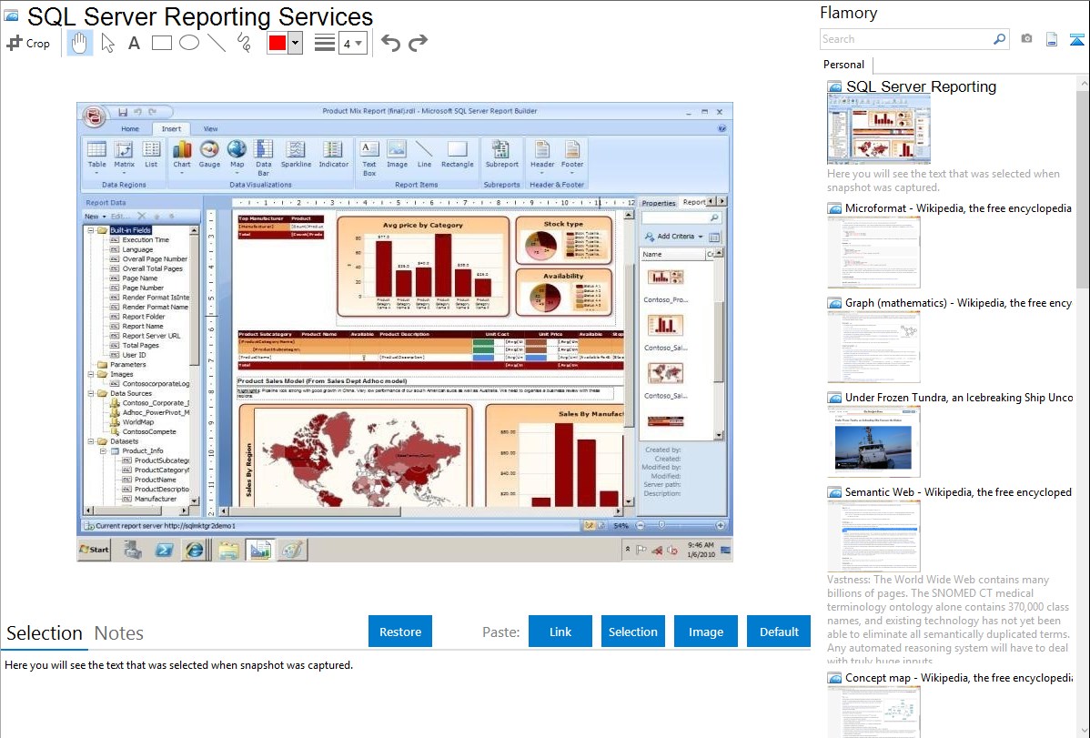The width and height of the screenshot is (1090, 738).
Task: Click the Start button in snapshot taskbar
Action: tap(95, 550)
